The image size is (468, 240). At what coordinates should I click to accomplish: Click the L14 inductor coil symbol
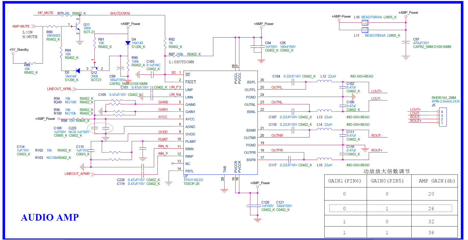(x=324, y=129)
